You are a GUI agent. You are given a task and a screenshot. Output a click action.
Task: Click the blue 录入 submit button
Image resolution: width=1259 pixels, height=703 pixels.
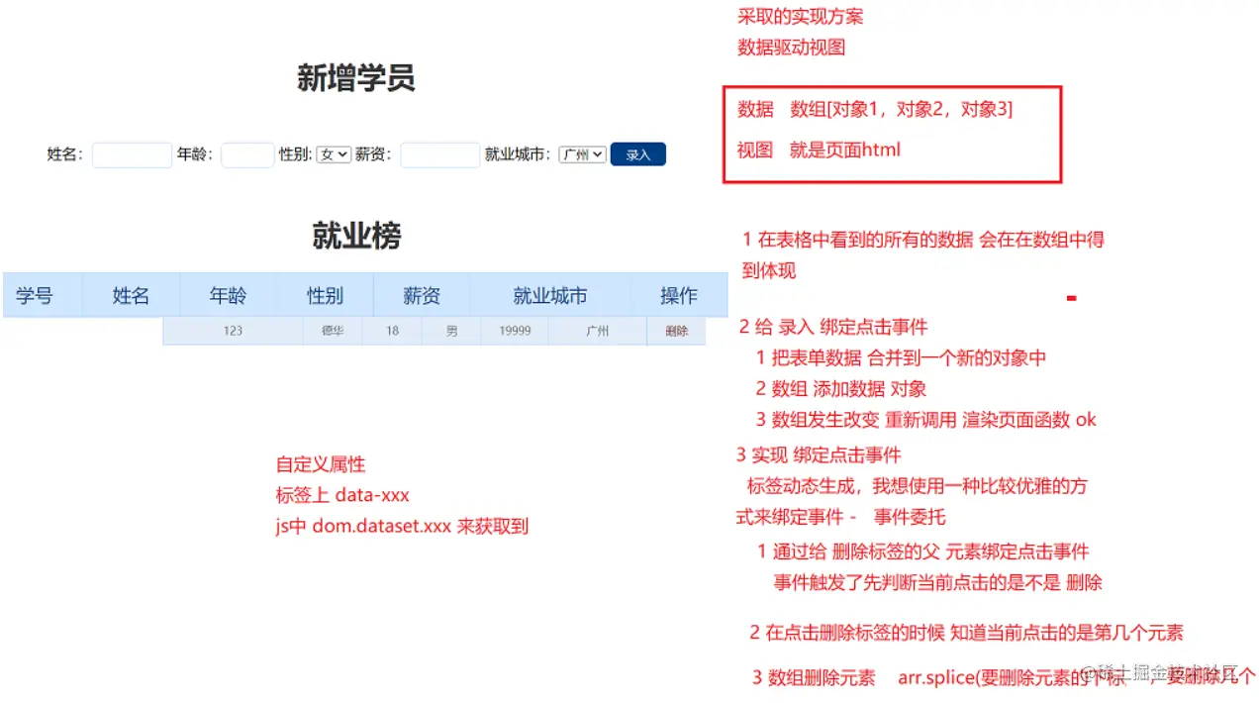point(638,154)
